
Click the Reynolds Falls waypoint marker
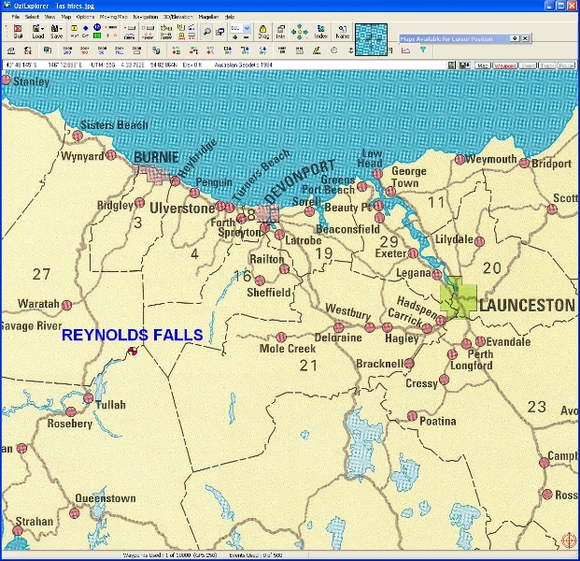click(133, 352)
